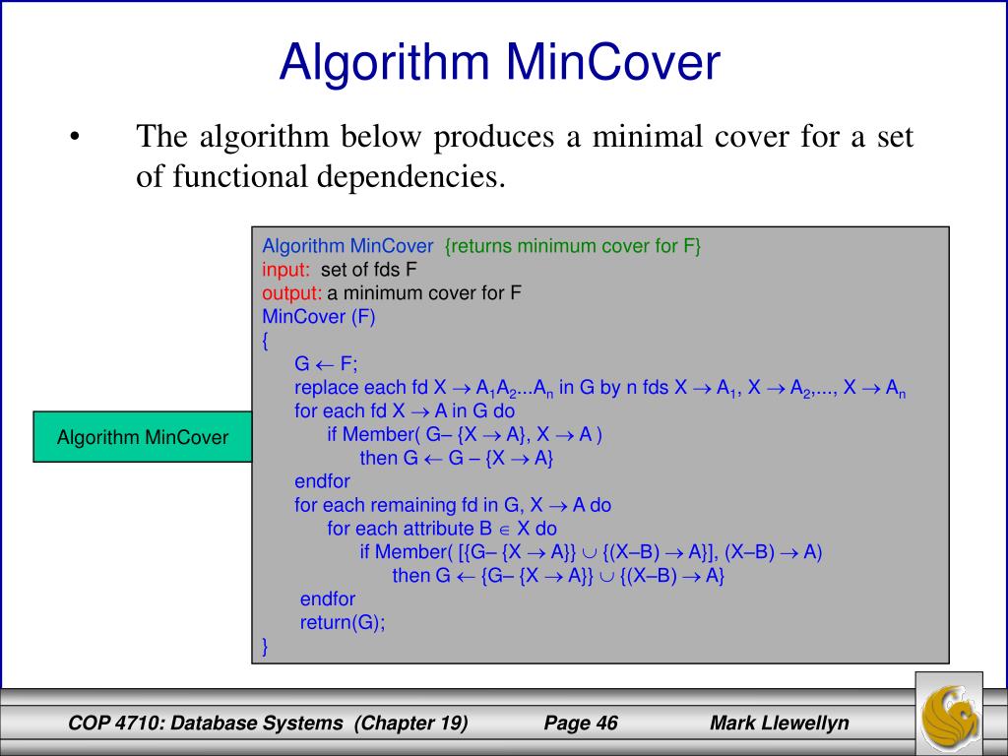Click the closing brace of the algorithm

265,646
